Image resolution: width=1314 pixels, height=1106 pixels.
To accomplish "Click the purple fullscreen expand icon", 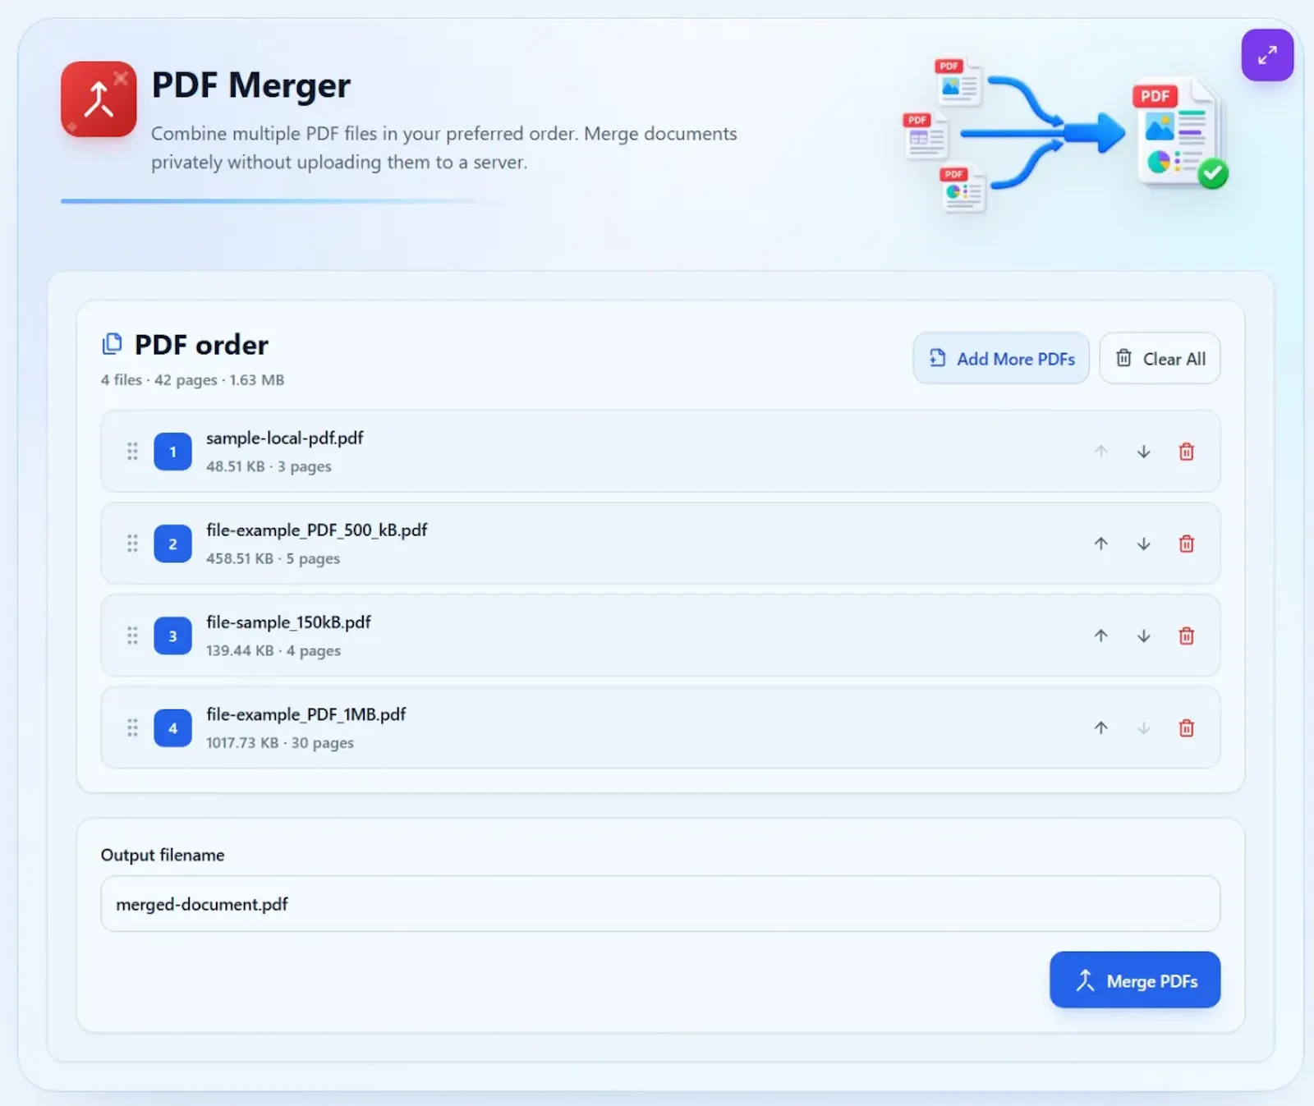I will (x=1267, y=55).
